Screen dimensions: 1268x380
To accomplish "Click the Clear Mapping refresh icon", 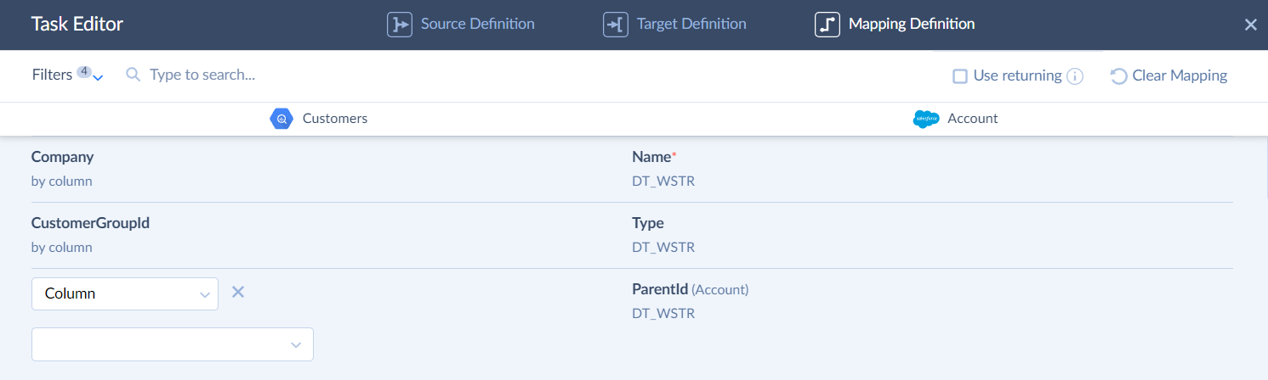I will click(1119, 76).
